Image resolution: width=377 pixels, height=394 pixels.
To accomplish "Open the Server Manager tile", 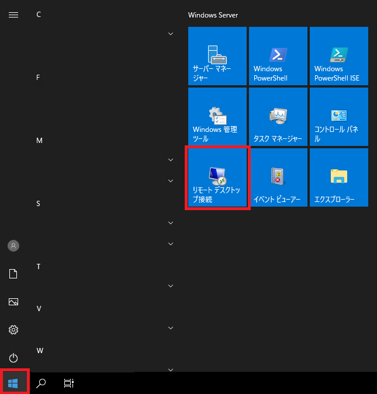I will click(x=217, y=56).
